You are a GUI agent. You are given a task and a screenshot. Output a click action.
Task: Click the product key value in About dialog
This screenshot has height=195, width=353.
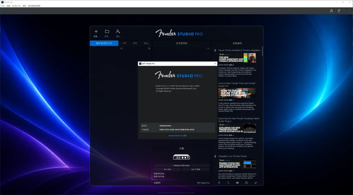tap(177, 130)
